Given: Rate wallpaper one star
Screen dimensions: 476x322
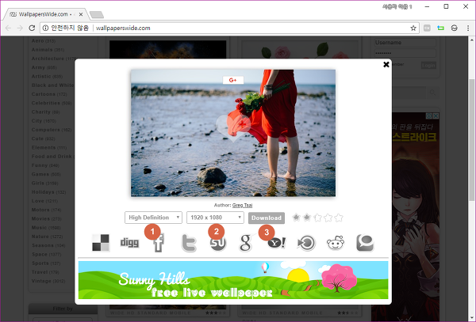Looking at the screenshot, I should click(x=296, y=218).
